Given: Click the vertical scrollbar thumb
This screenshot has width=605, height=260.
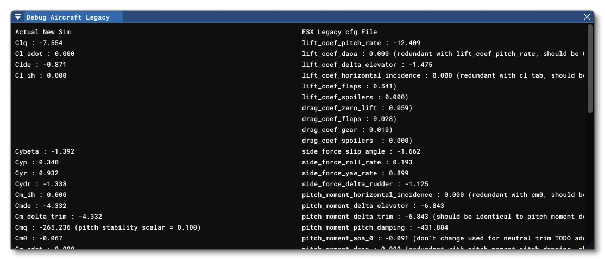Looking at the screenshot, I should (590, 69).
